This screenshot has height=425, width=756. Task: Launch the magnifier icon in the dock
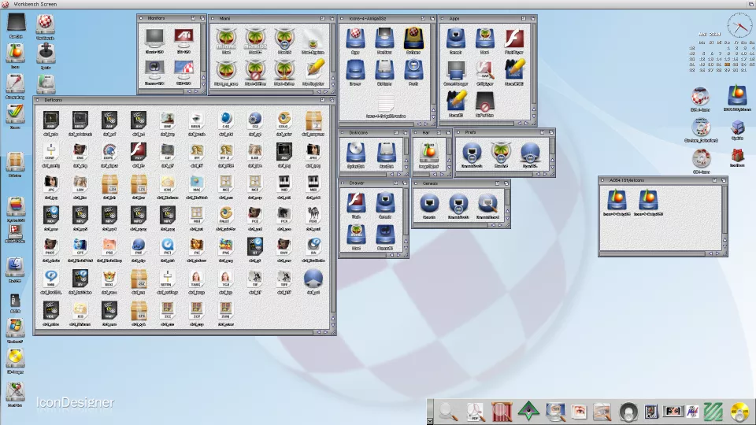tap(448, 411)
